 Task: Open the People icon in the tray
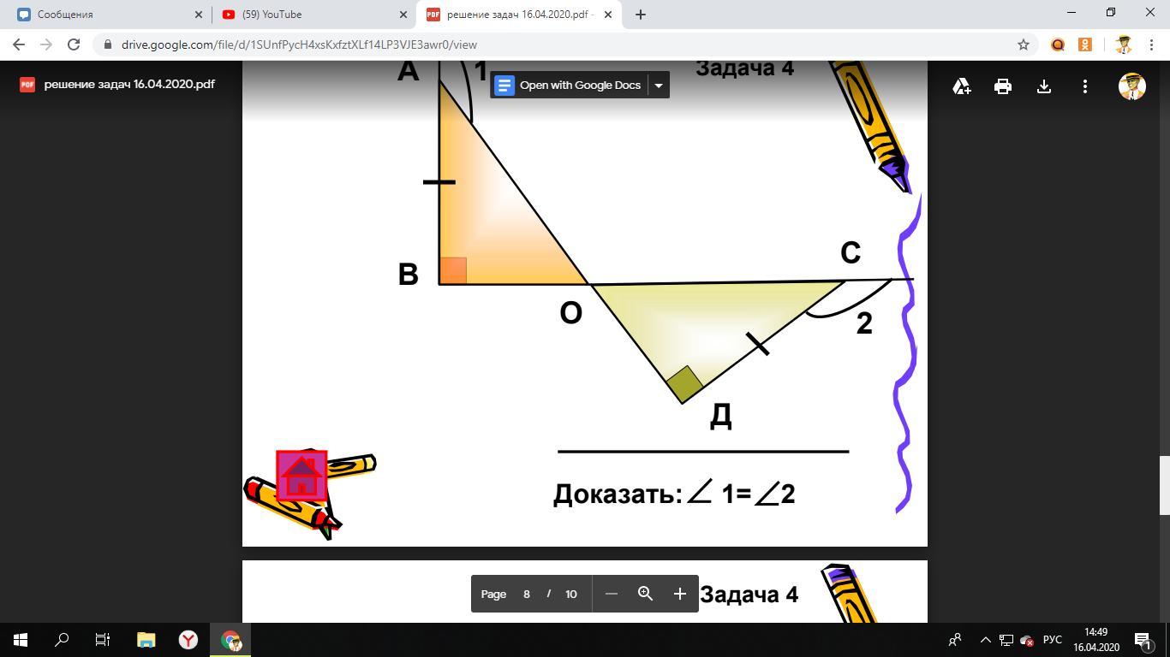click(x=955, y=640)
